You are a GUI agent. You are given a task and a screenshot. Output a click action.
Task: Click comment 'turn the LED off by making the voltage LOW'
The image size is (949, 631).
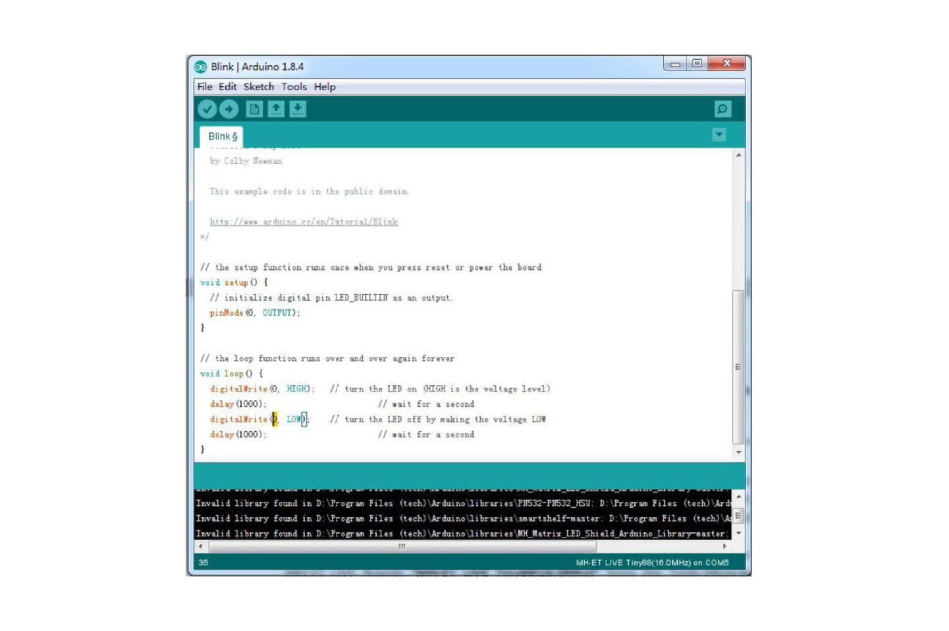[x=438, y=419]
